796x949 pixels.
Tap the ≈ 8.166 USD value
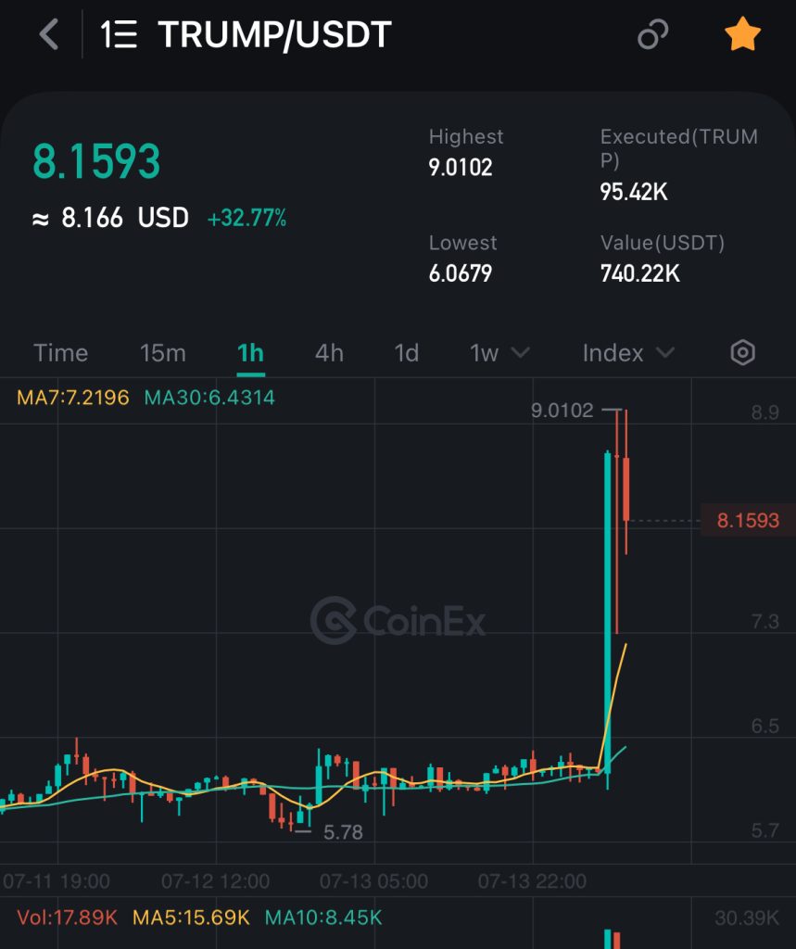pos(110,218)
